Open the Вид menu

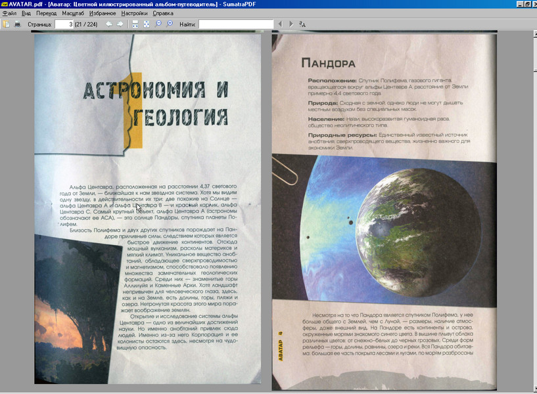(25, 12)
